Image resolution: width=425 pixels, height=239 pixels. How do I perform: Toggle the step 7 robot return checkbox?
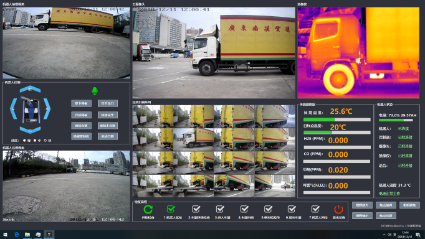point(315,209)
